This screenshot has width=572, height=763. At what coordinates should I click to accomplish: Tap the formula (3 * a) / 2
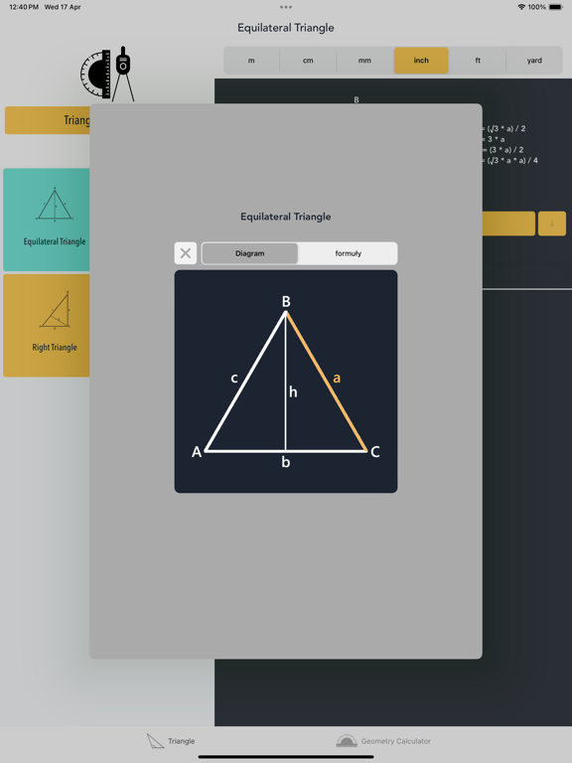(505, 150)
